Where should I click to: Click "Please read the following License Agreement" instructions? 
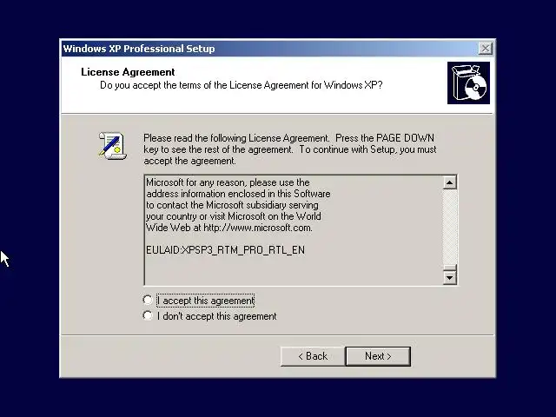click(289, 149)
